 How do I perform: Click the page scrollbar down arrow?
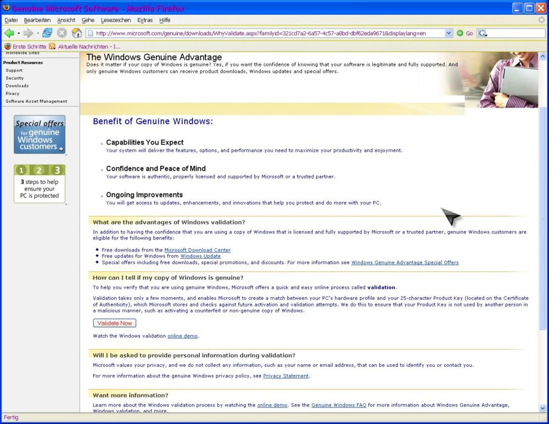point(544,408)
